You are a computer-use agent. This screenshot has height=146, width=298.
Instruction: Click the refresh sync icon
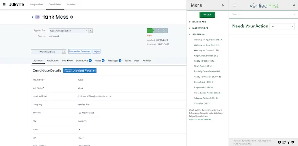tap(284, 142)
